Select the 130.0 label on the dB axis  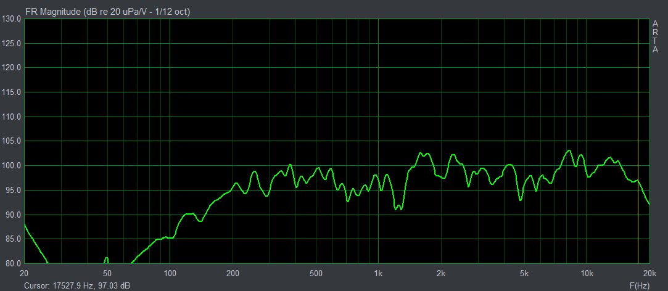coord(12,19)
